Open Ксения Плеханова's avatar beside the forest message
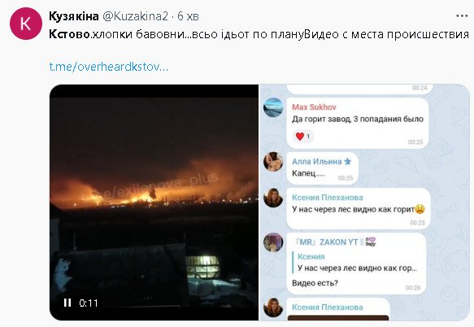Screen dimensions: 474x327 pos(273,198)
